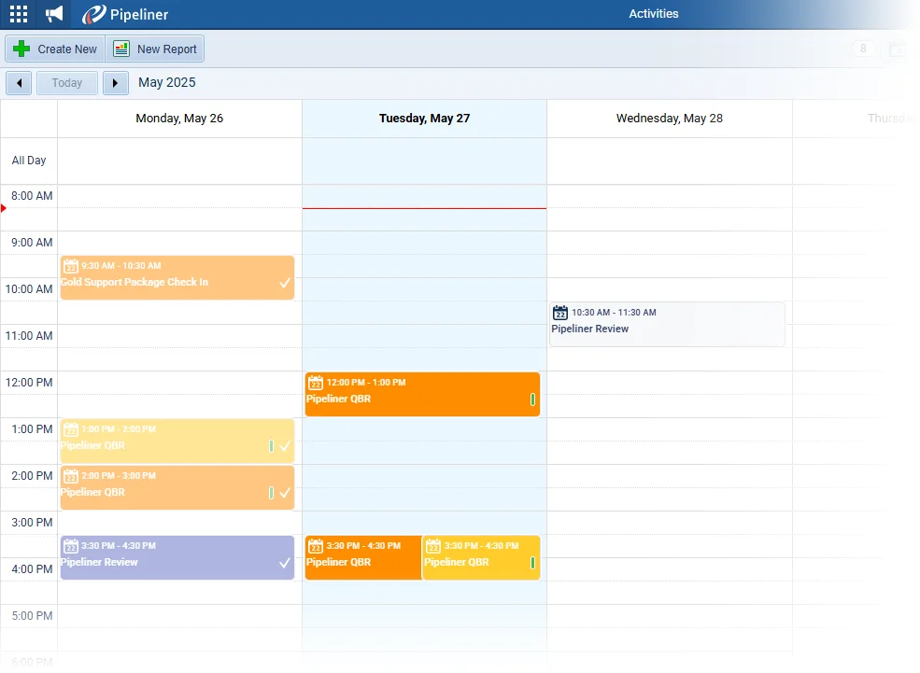920x673 pixels.
Task: Open the app launcher grid icon
Action: point(18,14)
